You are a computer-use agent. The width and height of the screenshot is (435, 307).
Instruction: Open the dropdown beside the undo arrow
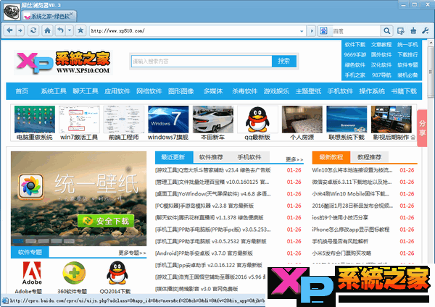click(x=70, y=30)
